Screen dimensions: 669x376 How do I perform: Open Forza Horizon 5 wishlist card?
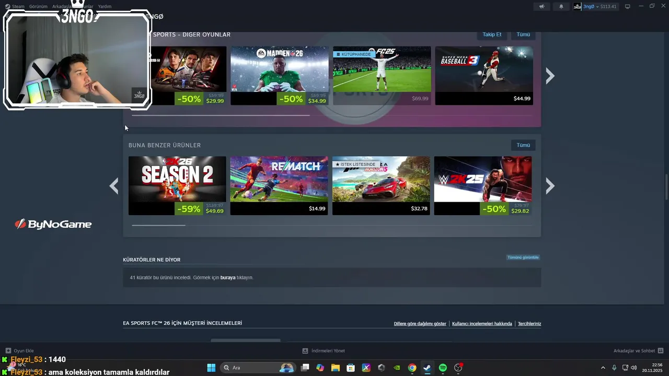pos(381,185)
